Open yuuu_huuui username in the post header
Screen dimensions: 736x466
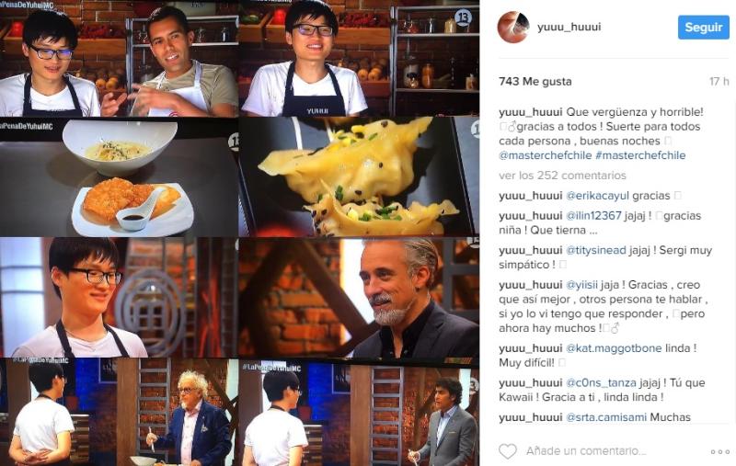[x=569, y=27]
